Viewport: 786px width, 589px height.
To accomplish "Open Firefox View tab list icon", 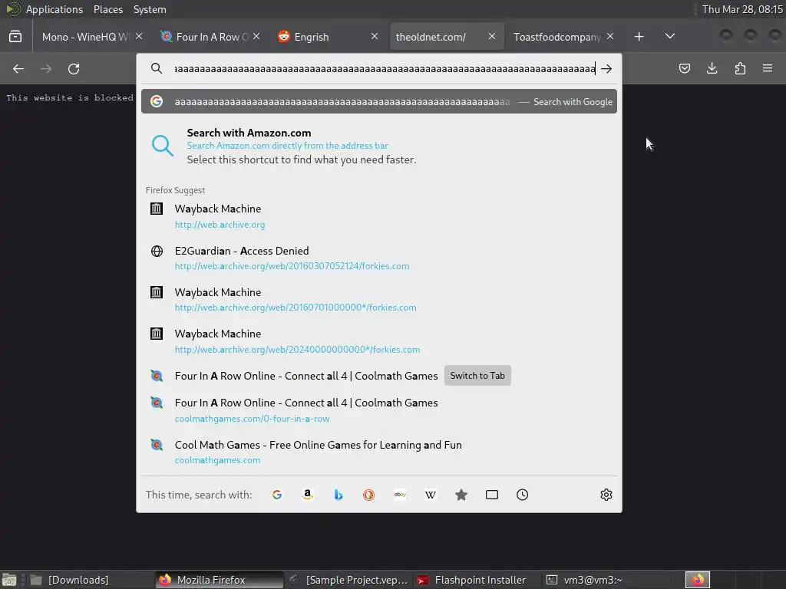I will click(x=15, y=37).
